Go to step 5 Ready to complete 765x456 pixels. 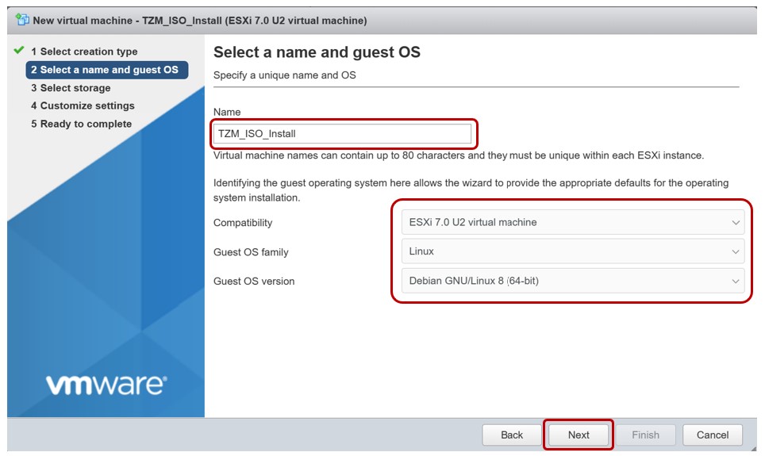point(81,124)
